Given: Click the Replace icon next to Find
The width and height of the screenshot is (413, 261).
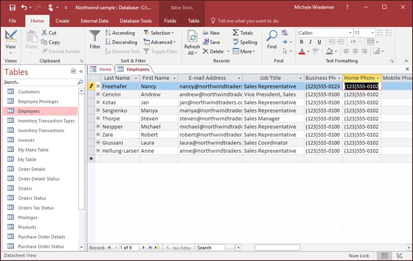Looking at the screenshot, I should point(285,33).
